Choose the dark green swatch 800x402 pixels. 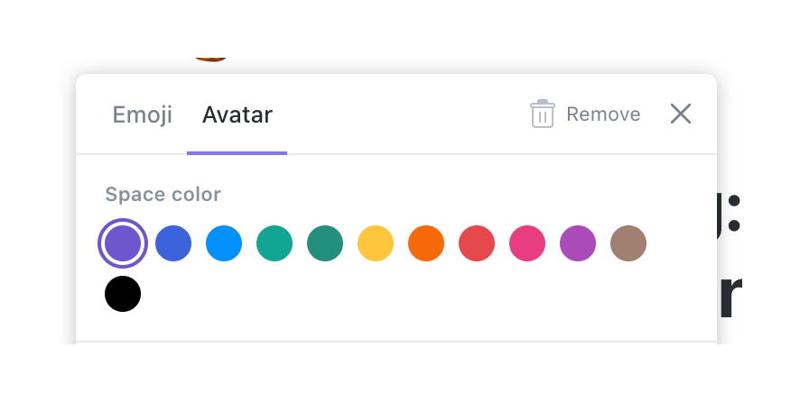pos(325,243)
